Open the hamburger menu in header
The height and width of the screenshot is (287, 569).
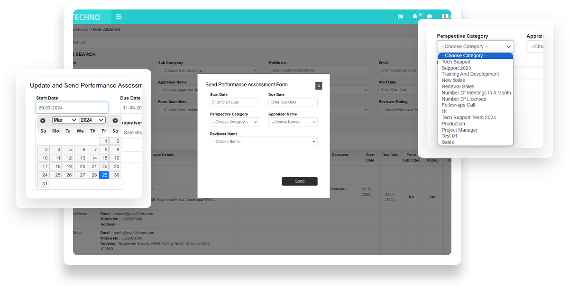click(x=119, y=17)
